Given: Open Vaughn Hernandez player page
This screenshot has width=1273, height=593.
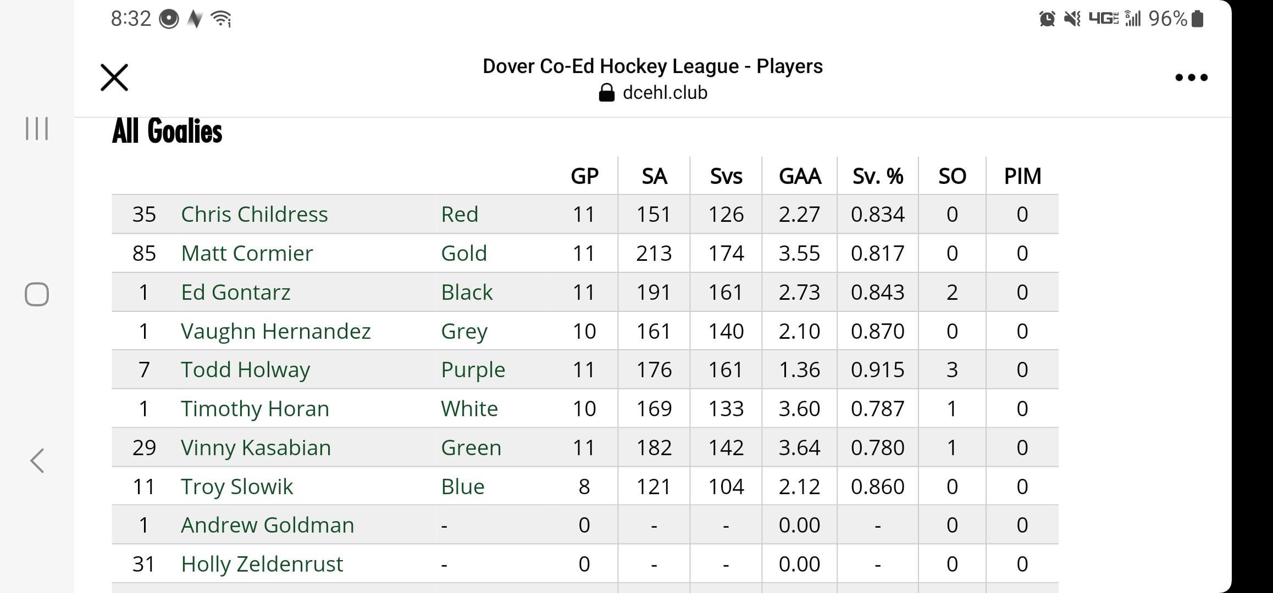Looking at the screenshot, I should (x=276, y=331).
